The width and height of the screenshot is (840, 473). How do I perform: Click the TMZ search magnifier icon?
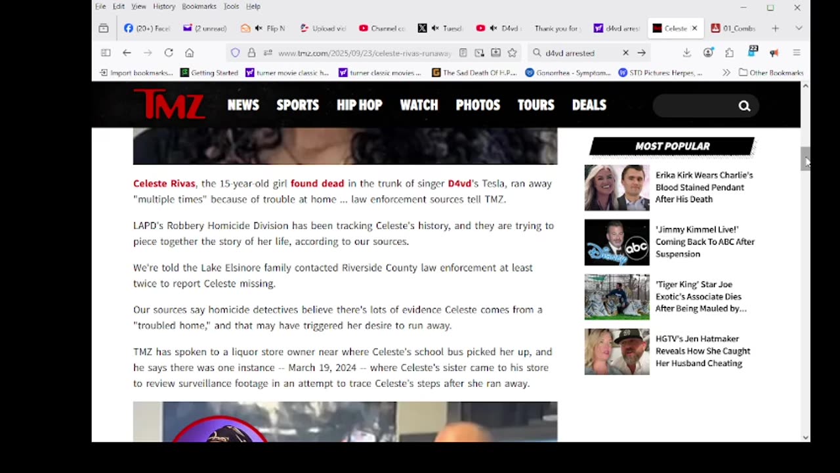click(744, 106)
